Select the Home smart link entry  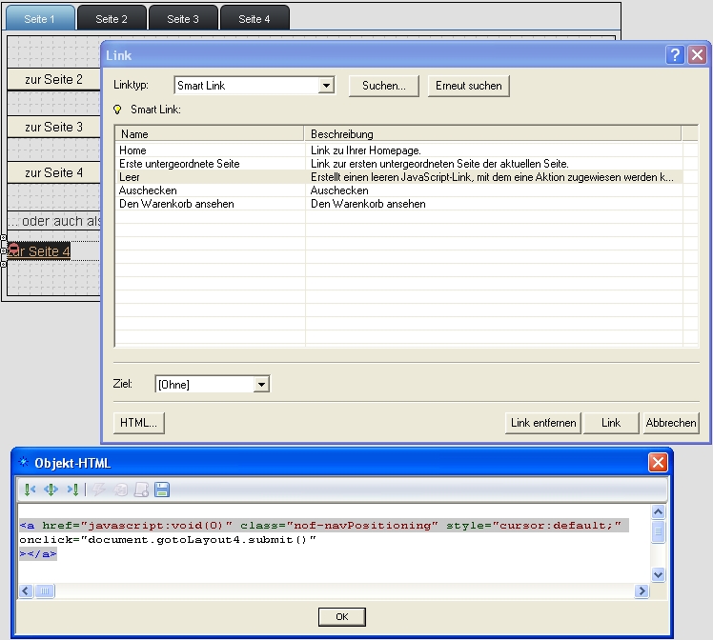click(x=133, y=150)
